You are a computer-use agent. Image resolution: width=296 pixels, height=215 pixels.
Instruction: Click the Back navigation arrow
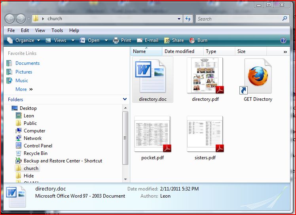pos(9,19)
